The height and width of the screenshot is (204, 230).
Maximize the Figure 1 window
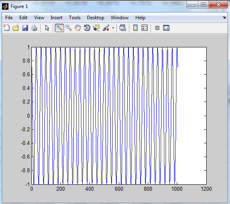click(203, 4)
